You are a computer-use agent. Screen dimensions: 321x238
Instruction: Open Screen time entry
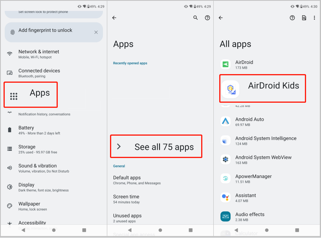[x=127, y=199]
